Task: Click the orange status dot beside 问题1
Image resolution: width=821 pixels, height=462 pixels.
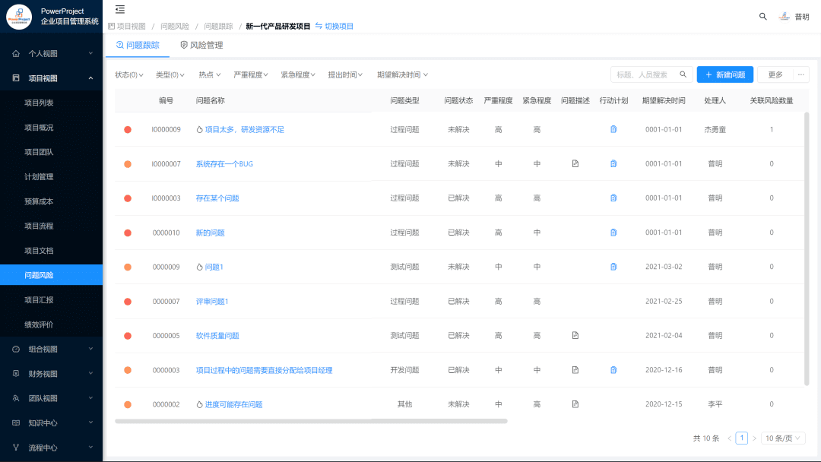Action: point(127,267)
